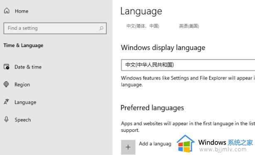Viewport: 255px width, 155px height.
Task: Click the search magnifier icon
Action: point(101,29)
